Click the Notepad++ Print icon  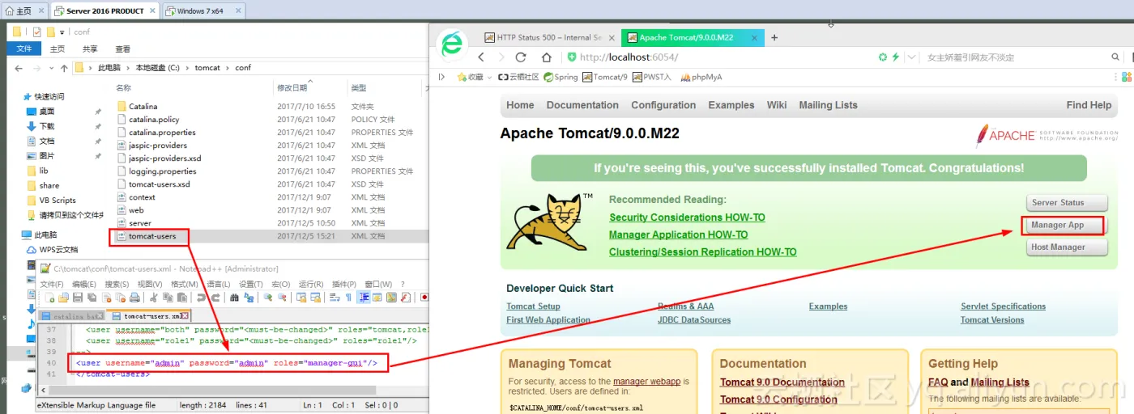click(134, 298)
